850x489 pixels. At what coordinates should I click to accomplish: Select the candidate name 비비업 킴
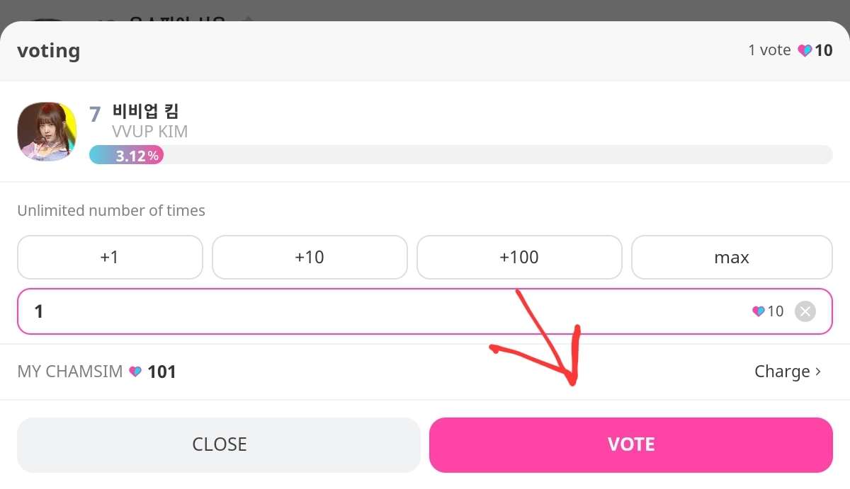coord(146,111)
